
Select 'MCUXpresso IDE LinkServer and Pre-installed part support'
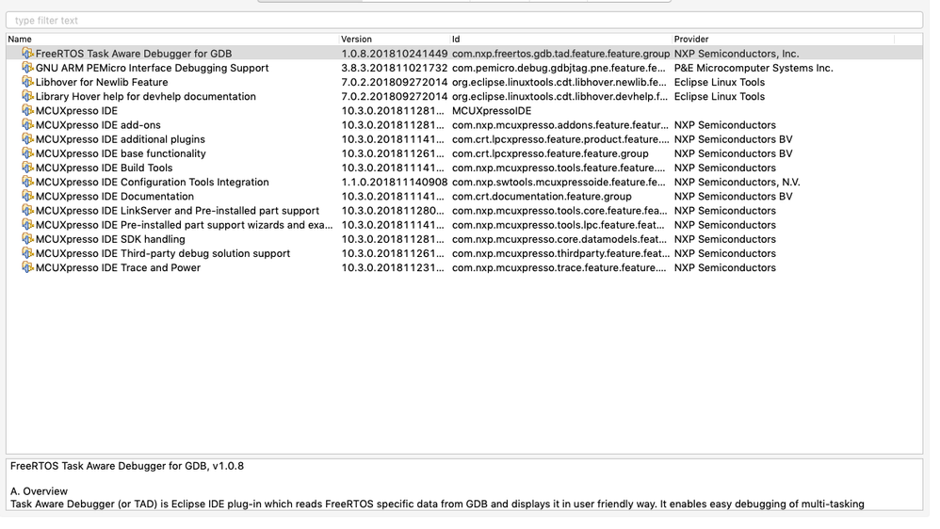[177, 211]
